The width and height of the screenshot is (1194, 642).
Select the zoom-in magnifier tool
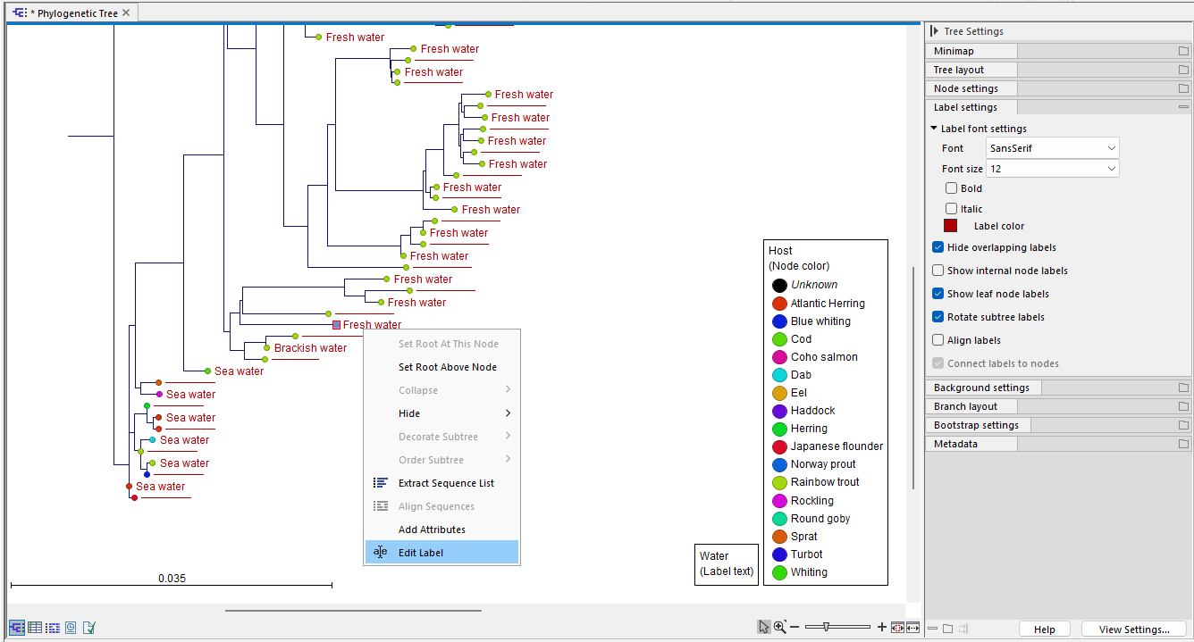click(x=780, y=628)
